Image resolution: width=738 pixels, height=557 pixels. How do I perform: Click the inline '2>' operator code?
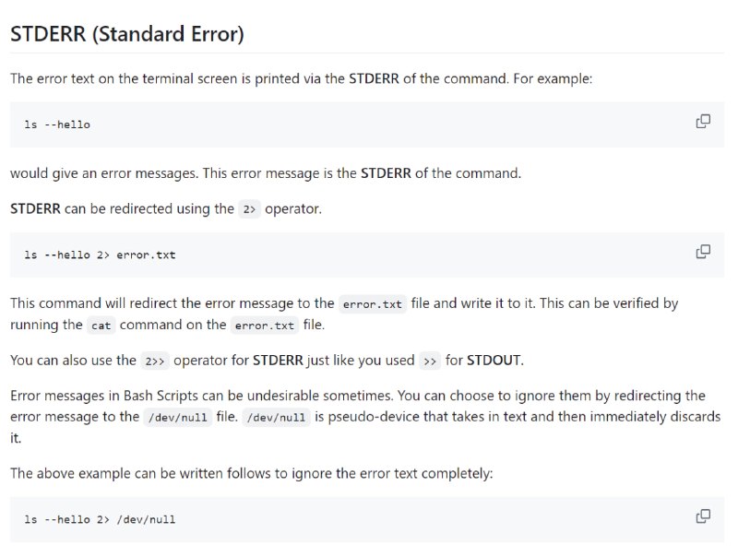(249, 209)
